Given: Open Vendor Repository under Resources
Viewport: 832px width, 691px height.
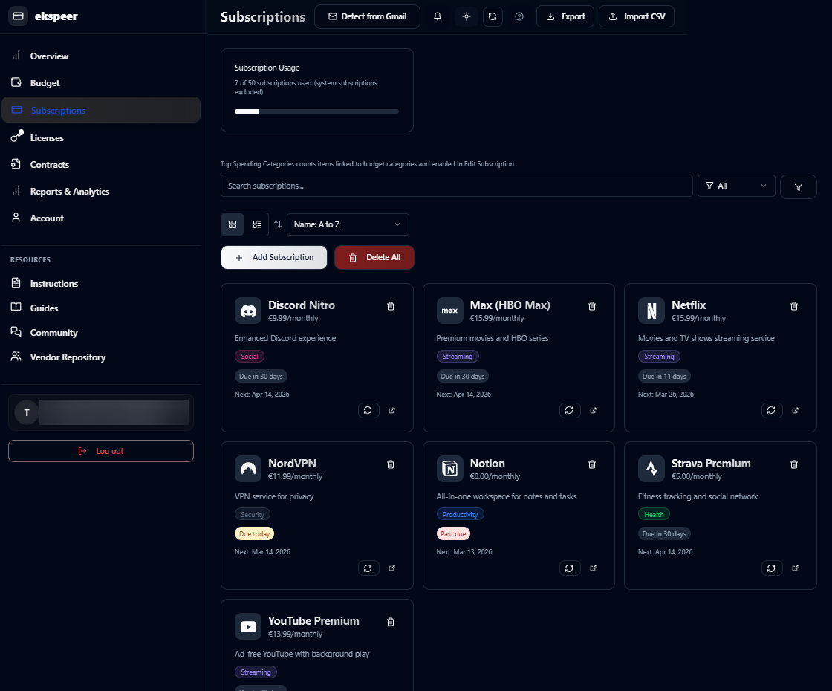Looking at the screenshot, I should click(101, 357).
